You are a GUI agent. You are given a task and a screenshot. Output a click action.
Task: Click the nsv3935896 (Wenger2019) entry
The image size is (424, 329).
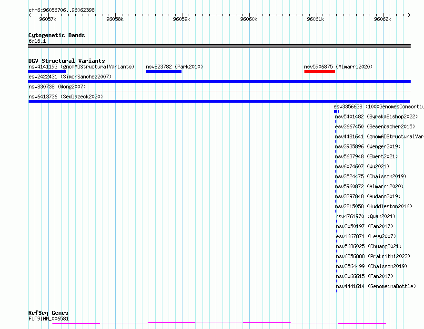pos(368,146)
